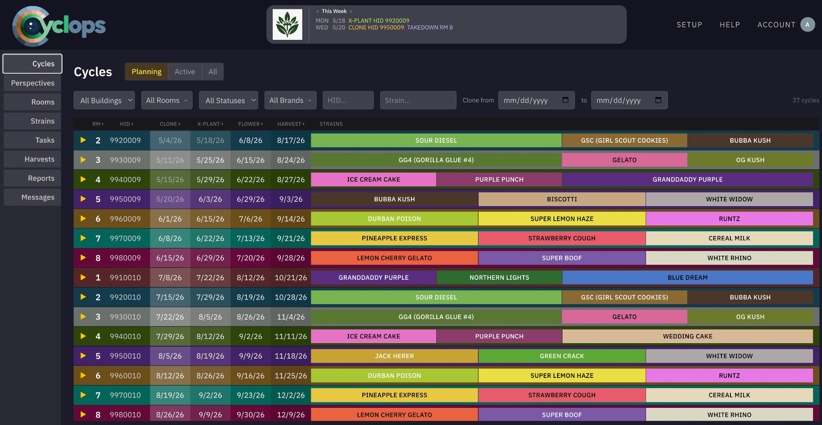Screen dimensions: 822x425
Task: Select Biscotti strain bar
Action: [562, 199]
